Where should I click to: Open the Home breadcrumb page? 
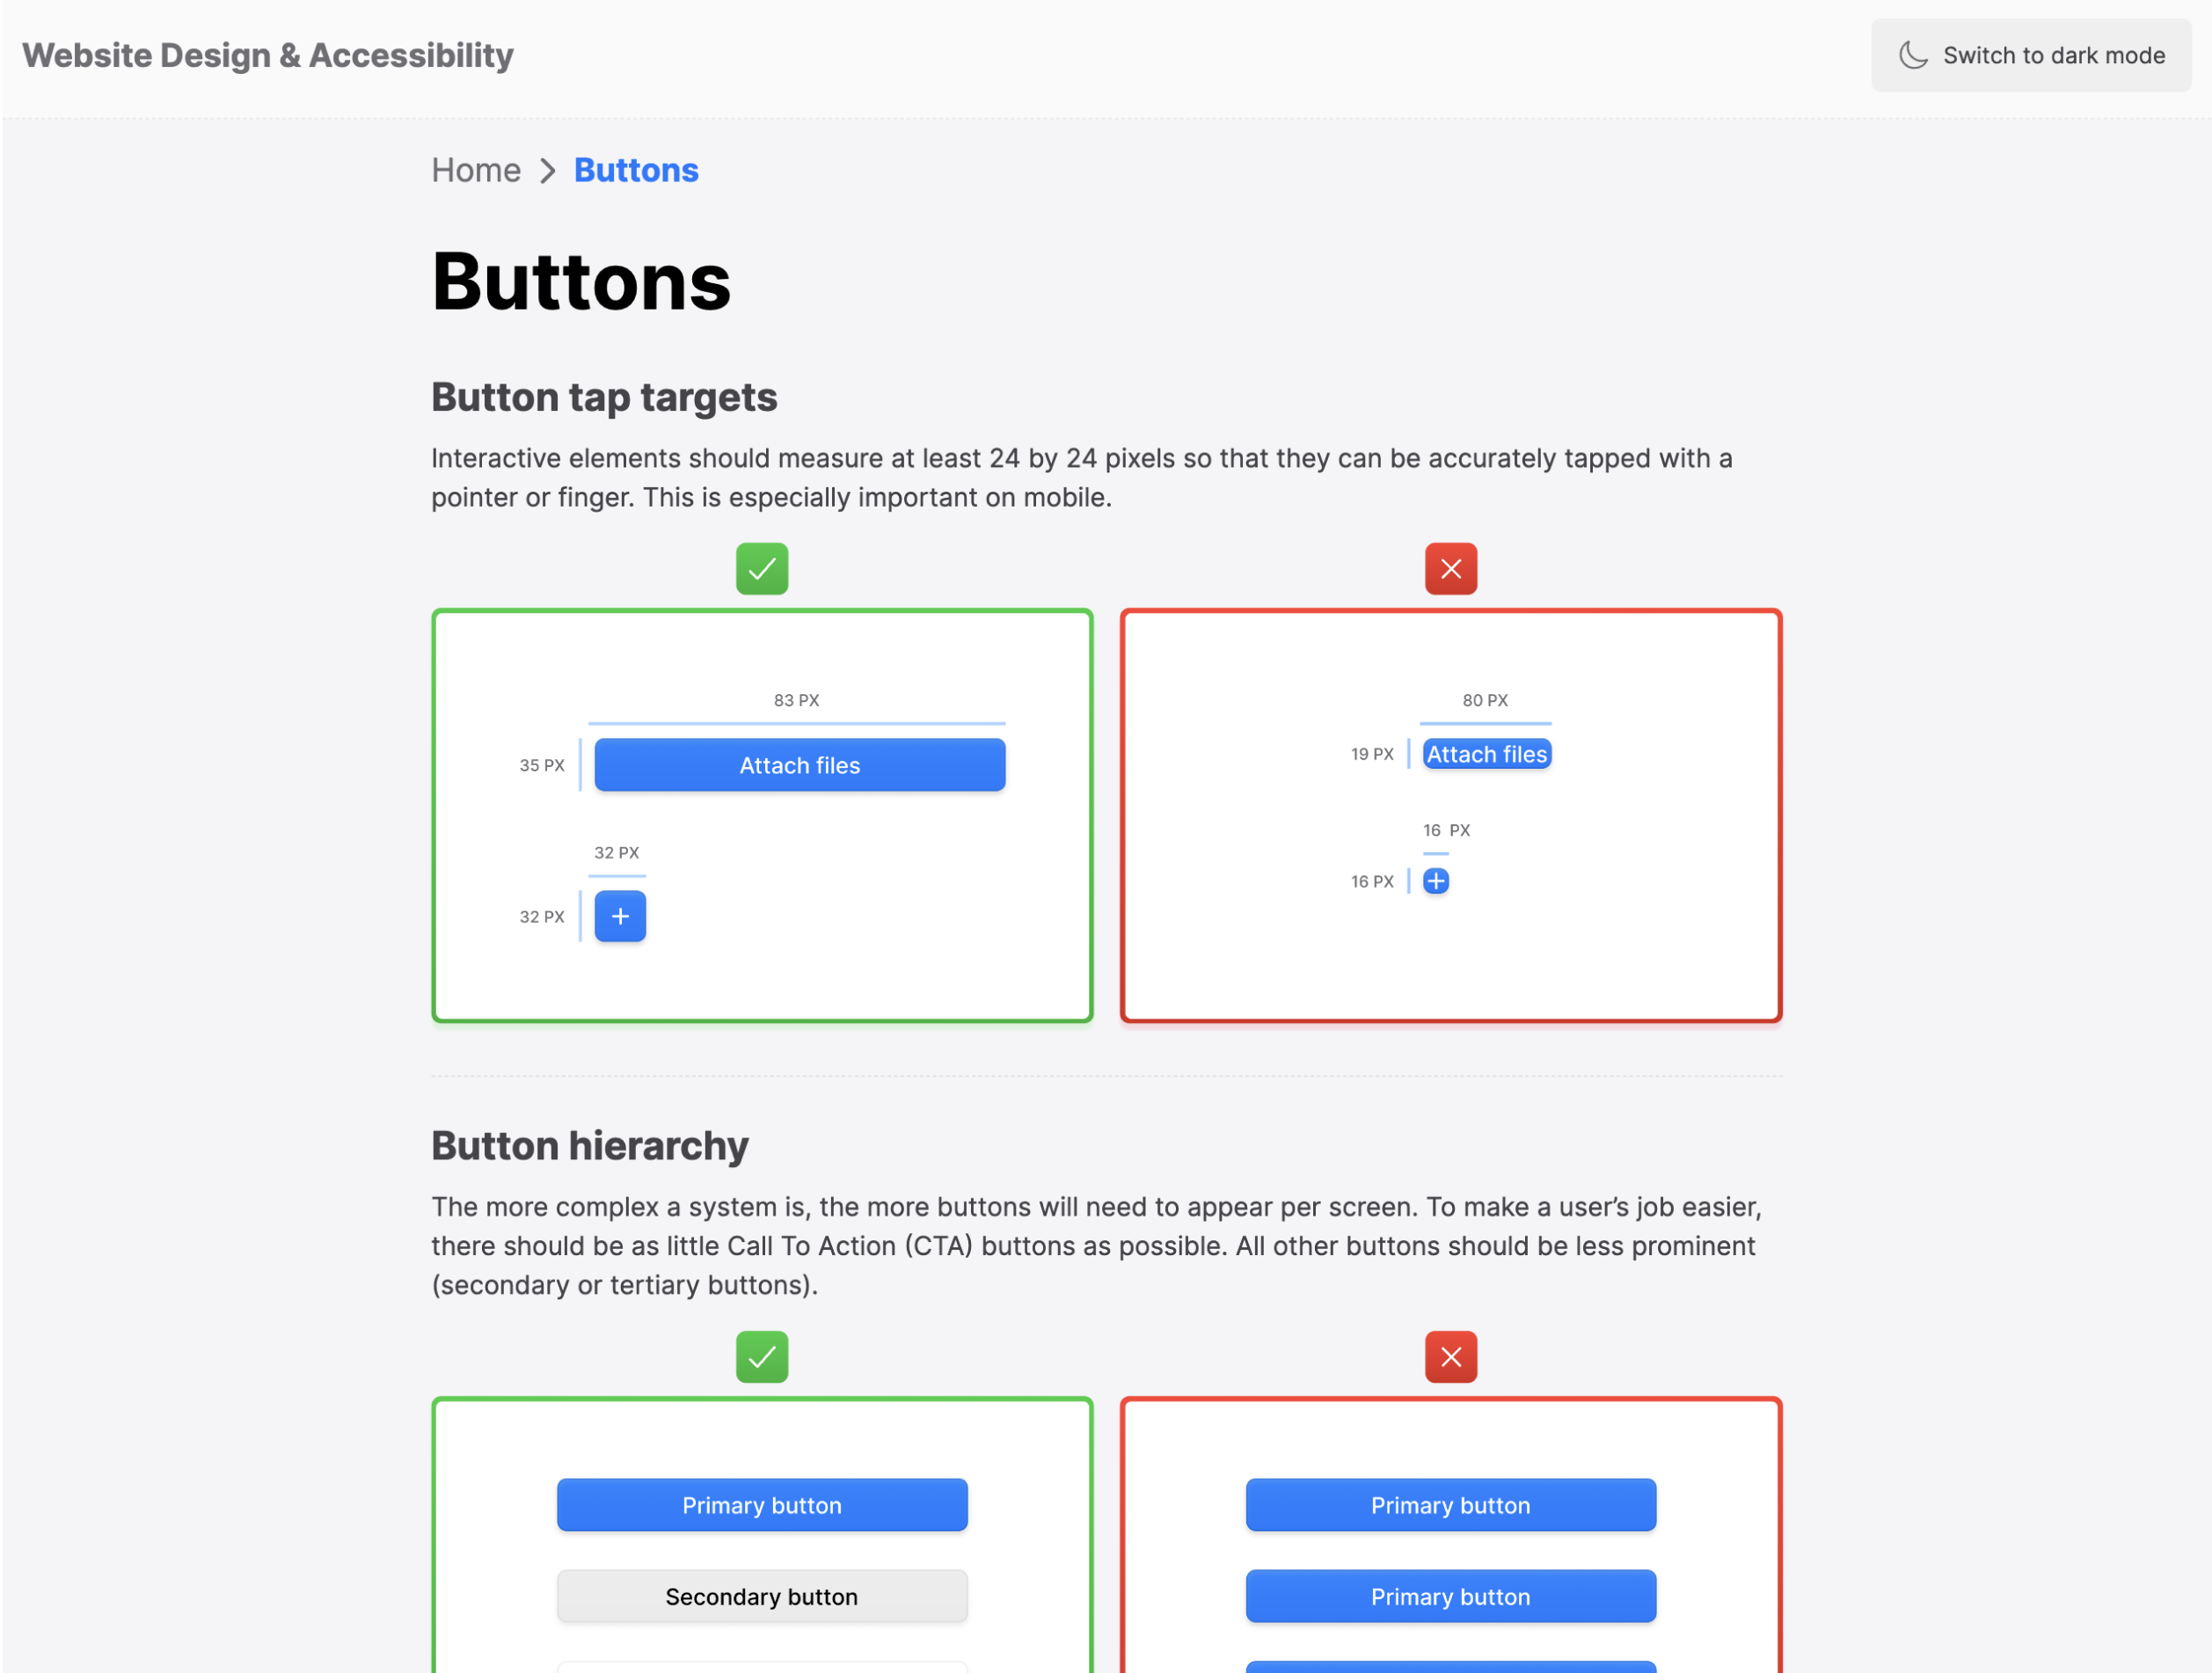click(476, 170)
